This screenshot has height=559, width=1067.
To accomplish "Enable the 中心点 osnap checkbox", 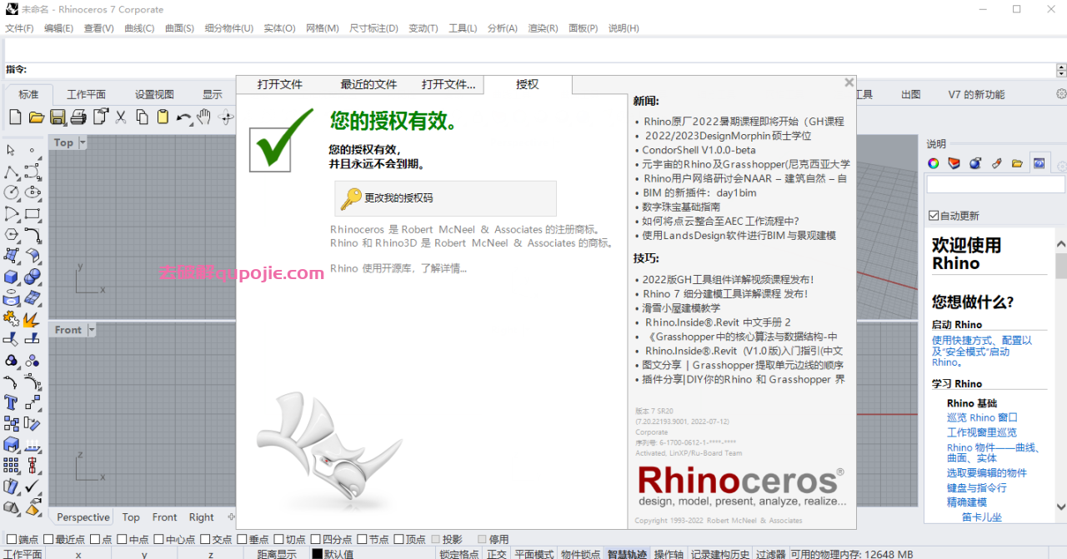I will (158, 540).
